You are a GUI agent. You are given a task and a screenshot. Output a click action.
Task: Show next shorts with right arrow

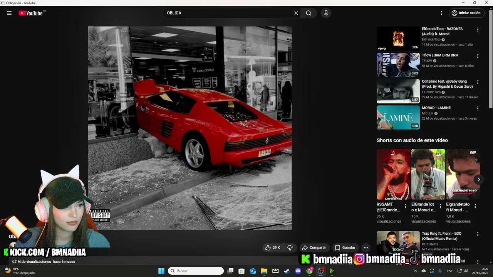point(479,180)
